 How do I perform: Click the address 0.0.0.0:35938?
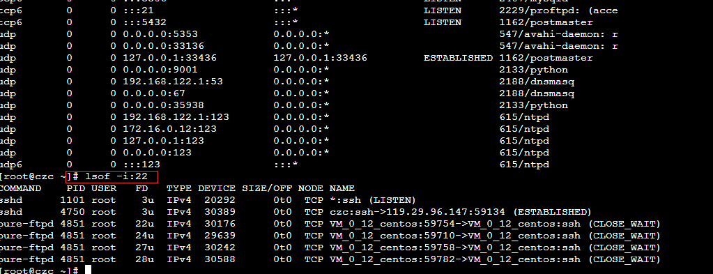click(x=163, y=105)
